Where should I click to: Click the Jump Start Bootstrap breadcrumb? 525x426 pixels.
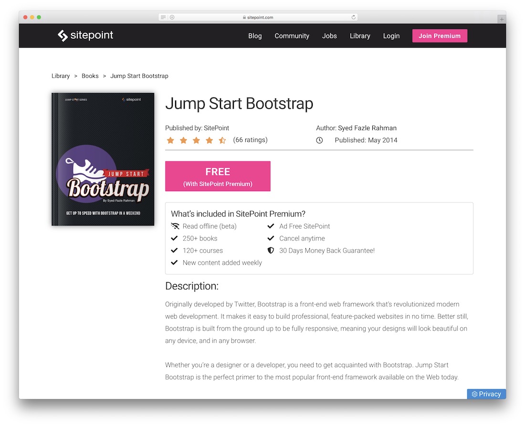139,76
